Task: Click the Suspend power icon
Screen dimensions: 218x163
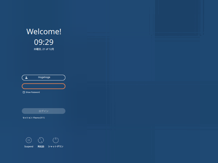Action: [x=29, y=140]
